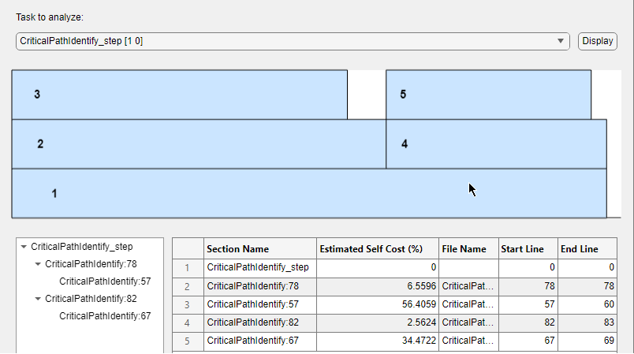This screenshot has height=354, width=634.
Task: Click flame graph block 4
Action: [x=496, y=144]
